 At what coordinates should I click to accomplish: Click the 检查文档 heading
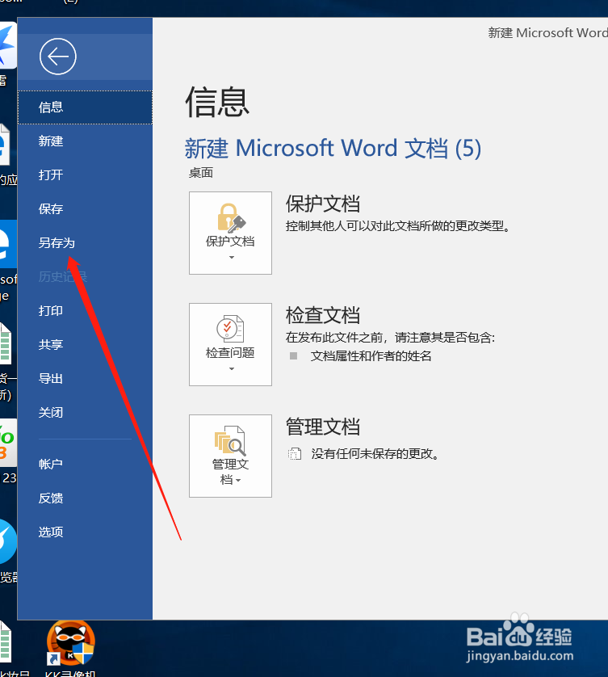[323, 315]
